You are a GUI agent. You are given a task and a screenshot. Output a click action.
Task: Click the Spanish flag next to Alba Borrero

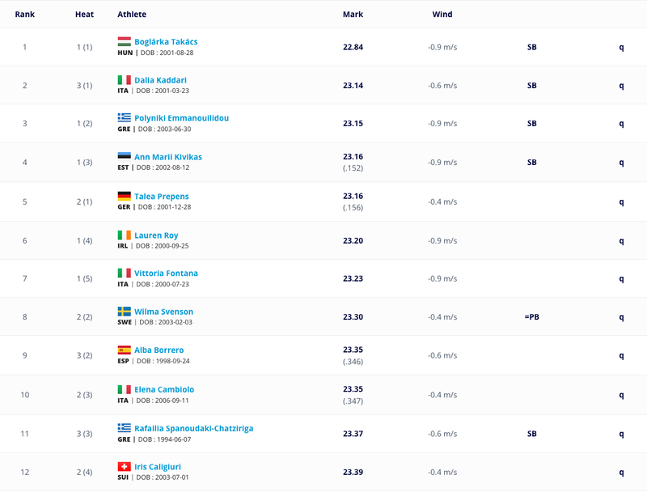pyautogui.click(x=125, y=350)
